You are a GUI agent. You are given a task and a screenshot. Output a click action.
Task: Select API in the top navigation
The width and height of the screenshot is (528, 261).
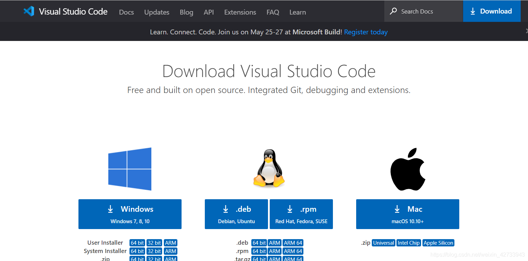tap(209, 12)
